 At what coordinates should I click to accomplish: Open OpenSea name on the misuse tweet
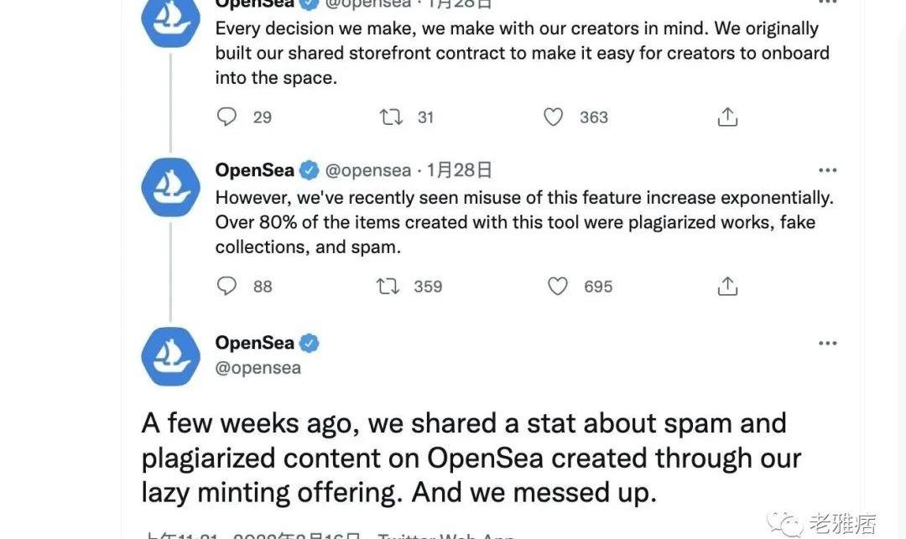point(255,169)
